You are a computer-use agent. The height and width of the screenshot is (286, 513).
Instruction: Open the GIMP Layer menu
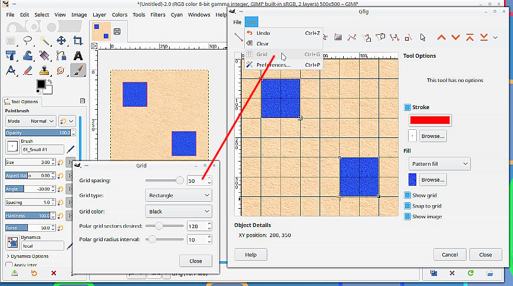(99, 15)
